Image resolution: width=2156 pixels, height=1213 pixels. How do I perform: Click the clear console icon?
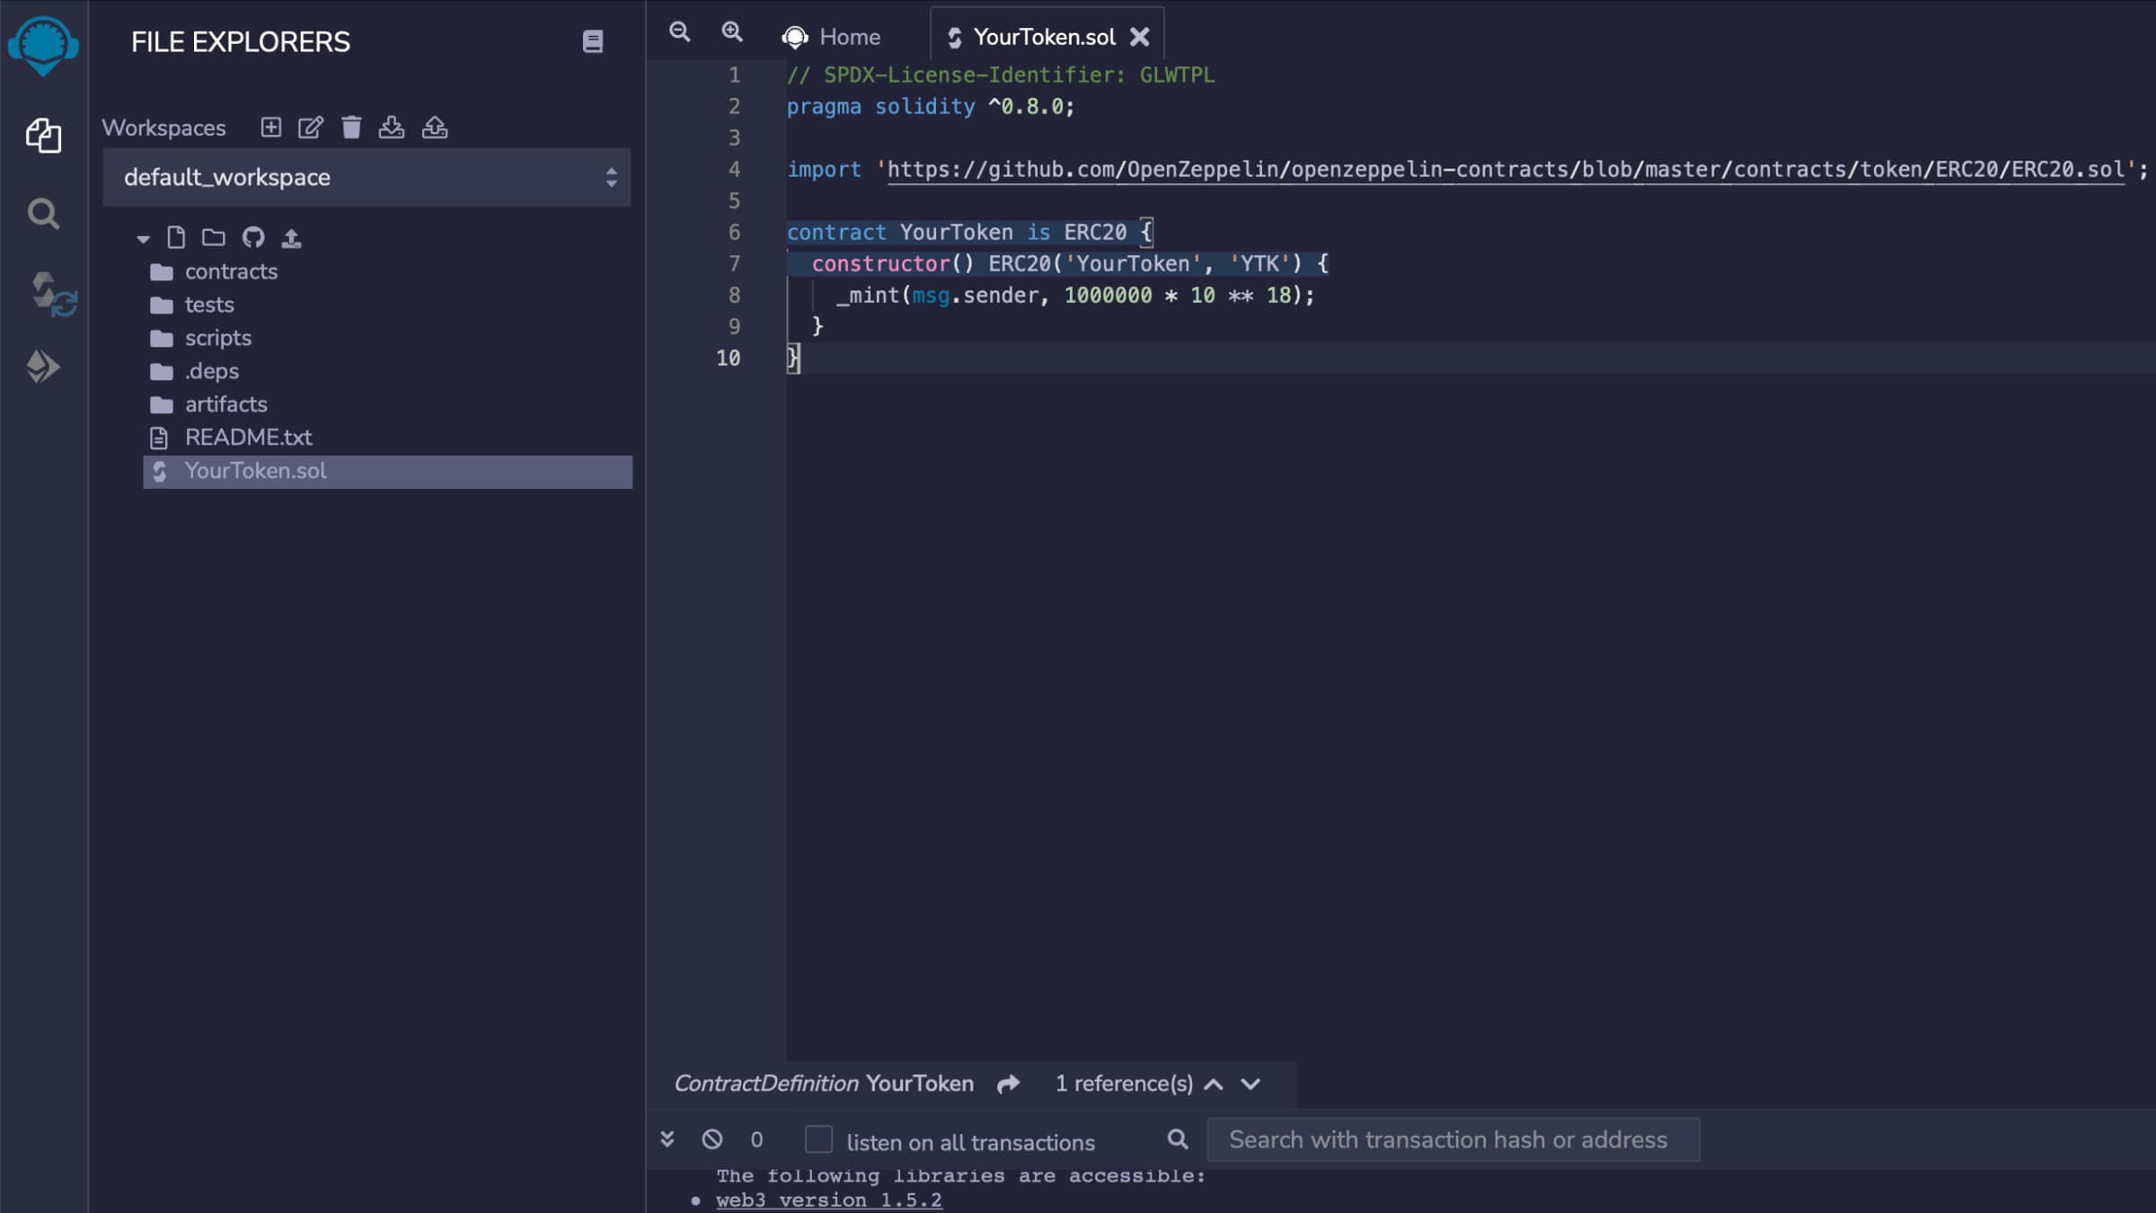[x=711, y=1139]
